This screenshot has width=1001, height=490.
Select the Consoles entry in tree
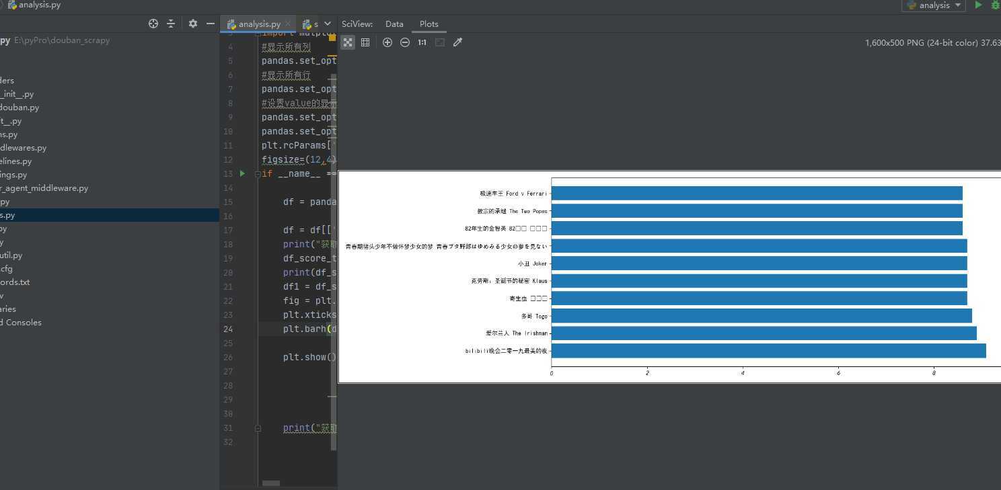click(21, 323)
